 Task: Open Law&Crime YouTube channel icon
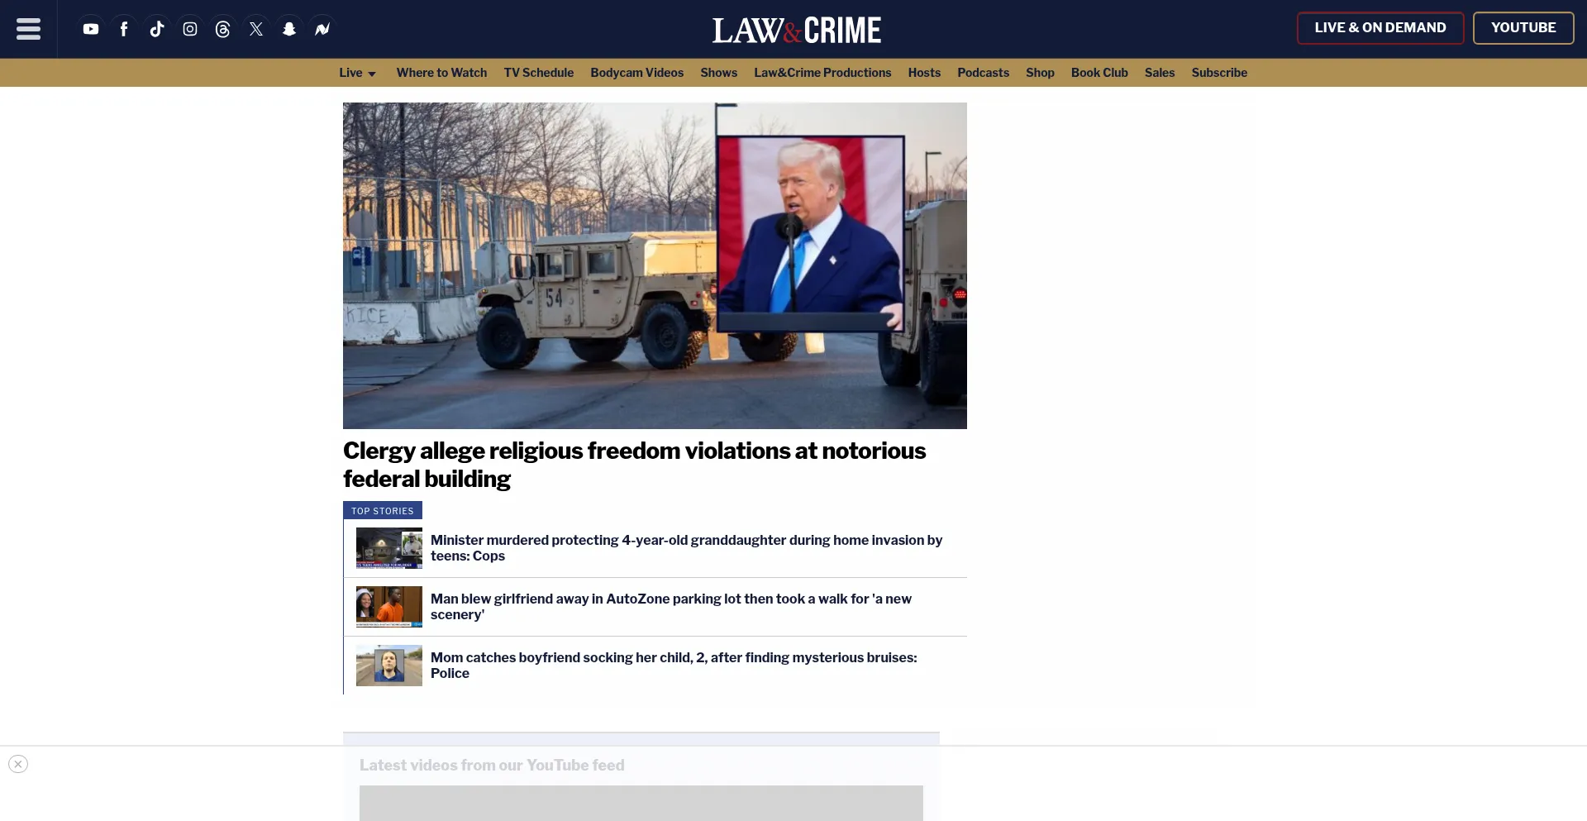click(x=91, y=29)
